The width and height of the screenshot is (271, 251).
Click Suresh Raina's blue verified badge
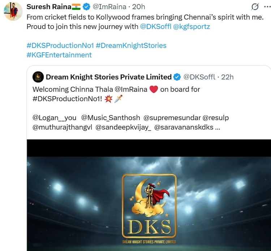pos(86,7)
